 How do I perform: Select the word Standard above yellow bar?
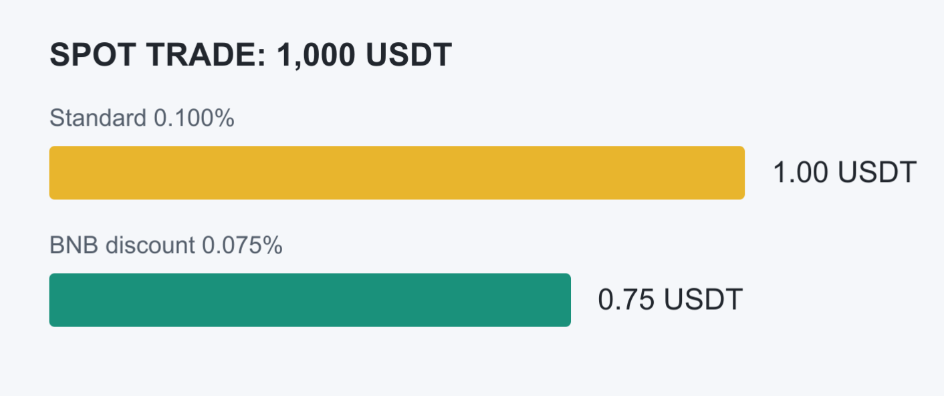coord(98,118)
